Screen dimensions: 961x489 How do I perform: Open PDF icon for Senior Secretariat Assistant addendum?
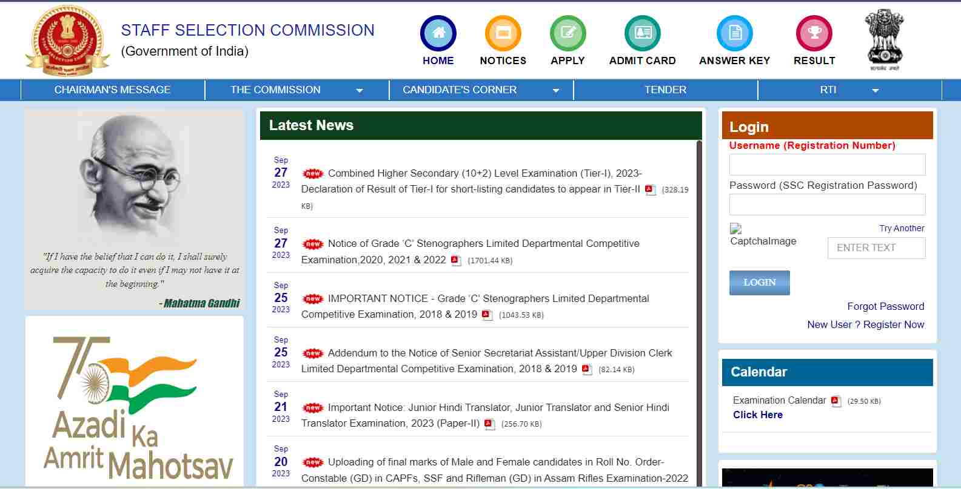[586, 369]
